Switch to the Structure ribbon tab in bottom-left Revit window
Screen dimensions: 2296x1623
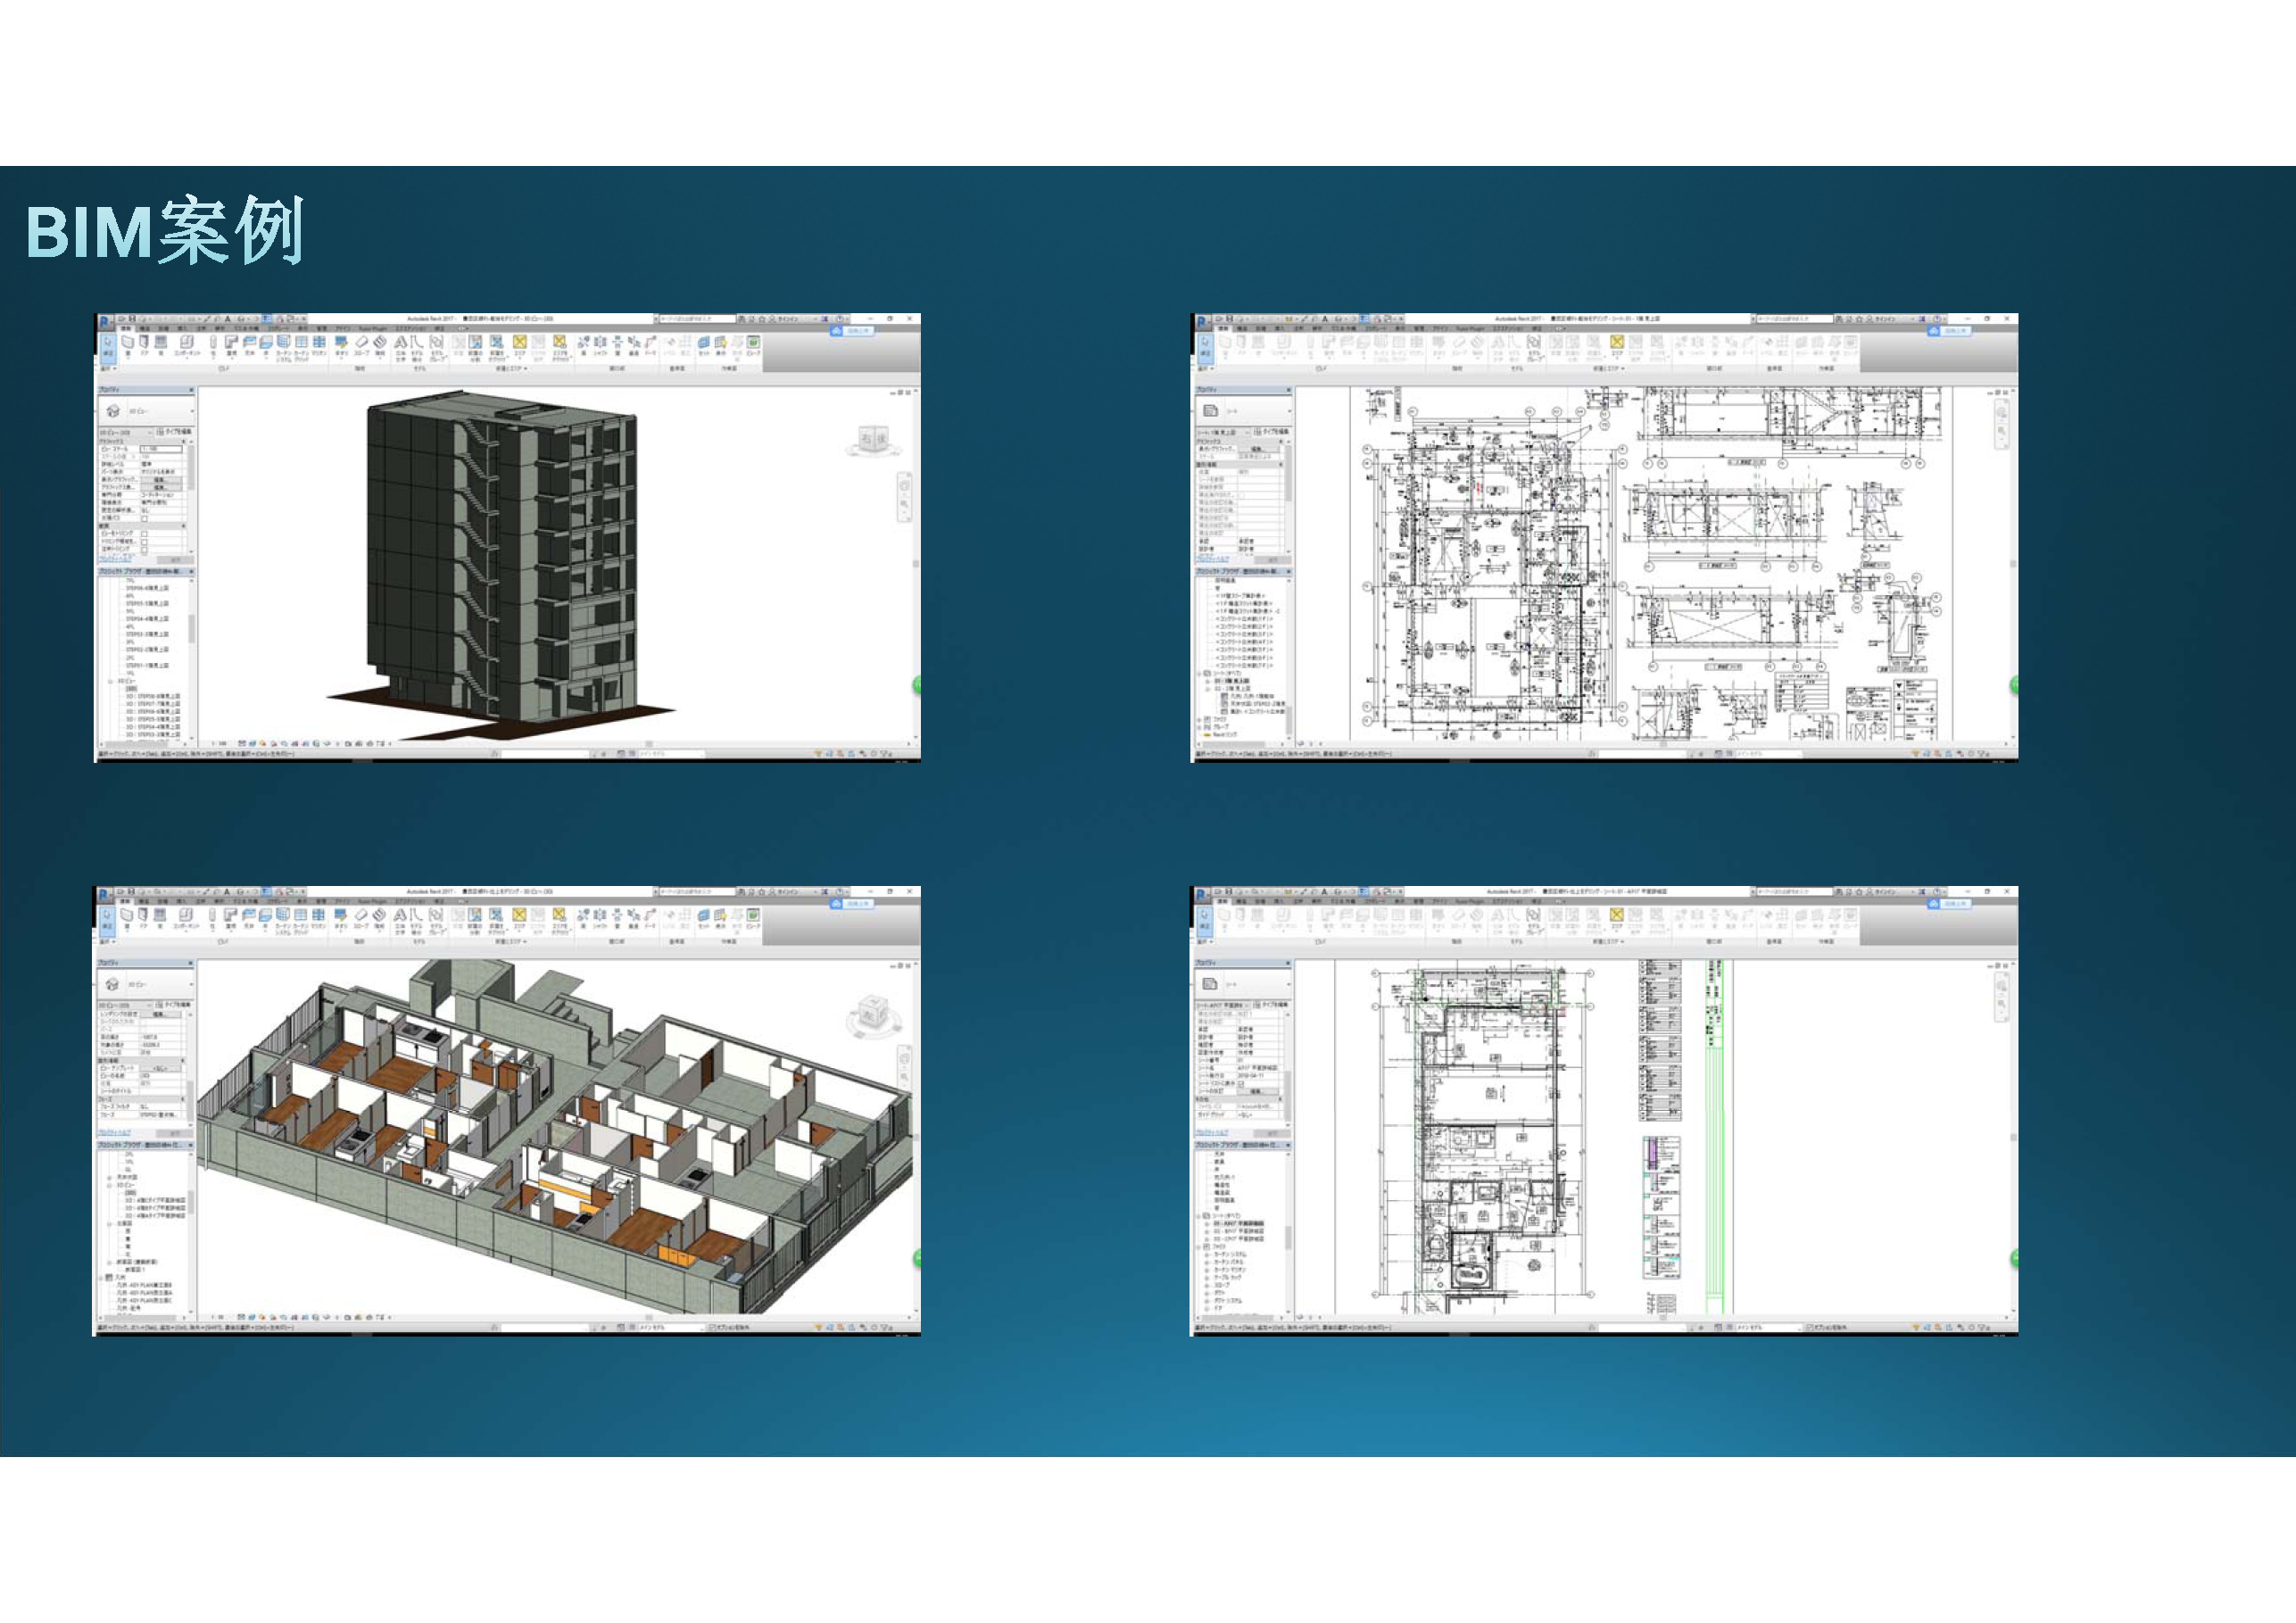[x=145, y=901]
